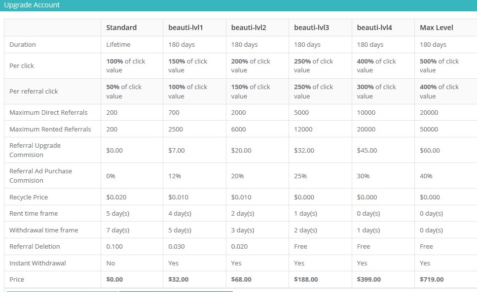This screenshot has width=477, height=292.
Task: Select the Maximum Direct Referrals row label
Action: point(48,112)
